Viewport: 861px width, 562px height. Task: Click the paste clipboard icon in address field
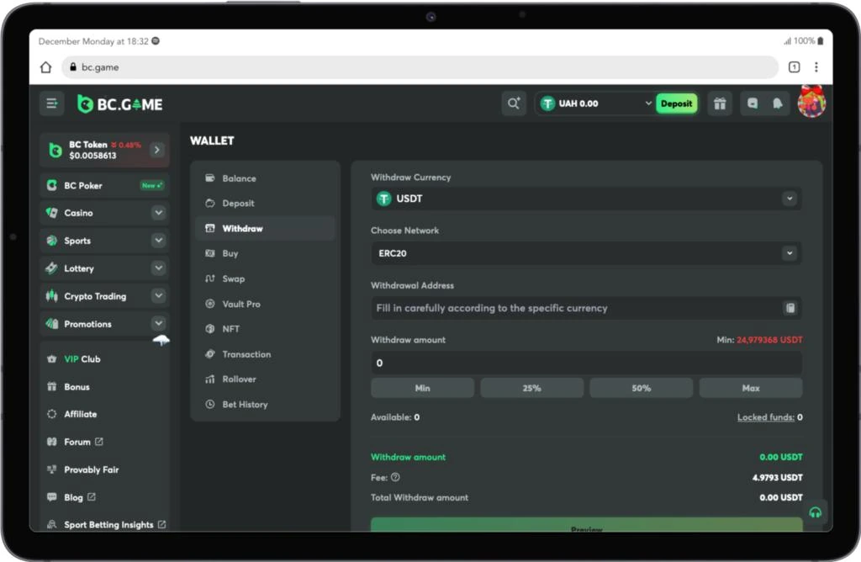tap(790, 308)
